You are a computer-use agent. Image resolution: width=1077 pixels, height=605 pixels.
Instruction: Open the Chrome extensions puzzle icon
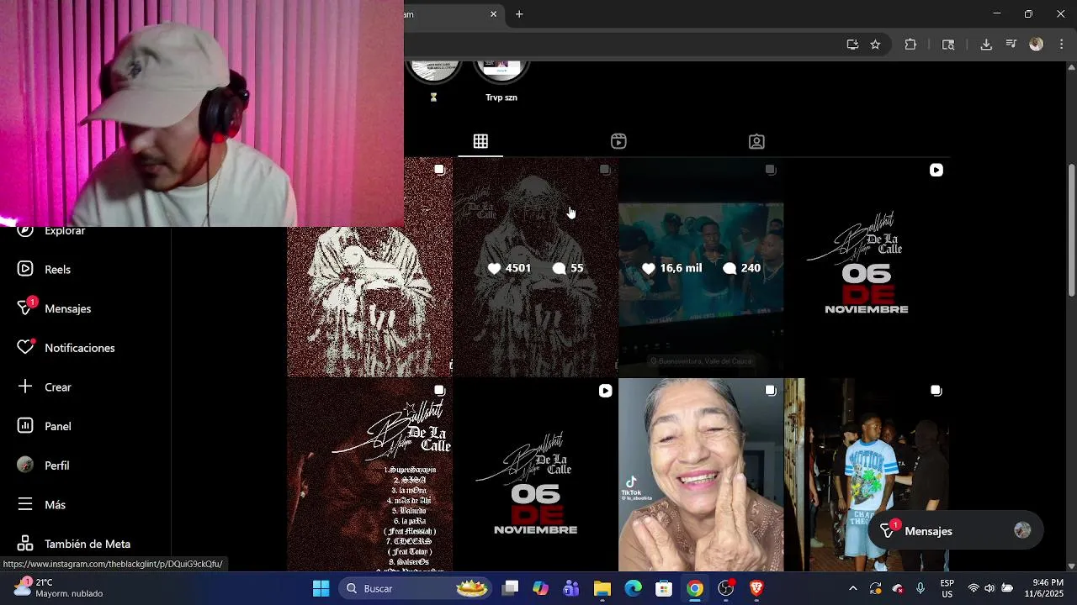pyautogui.click(x=910, y=45)
